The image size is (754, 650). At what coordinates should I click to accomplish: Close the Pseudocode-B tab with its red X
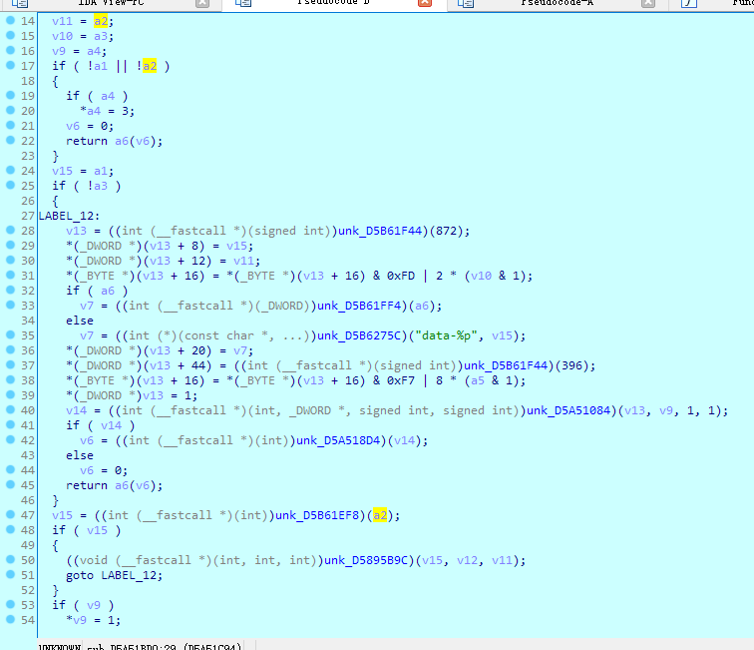click(425, 2)
